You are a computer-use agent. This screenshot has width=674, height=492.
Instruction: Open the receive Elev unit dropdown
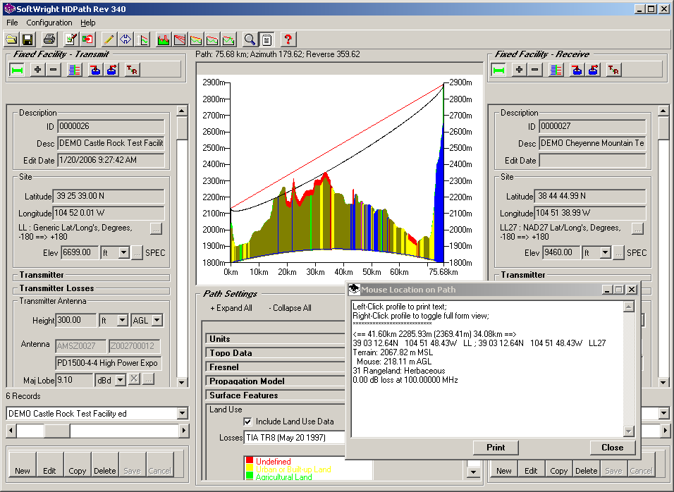pos(605,252)
